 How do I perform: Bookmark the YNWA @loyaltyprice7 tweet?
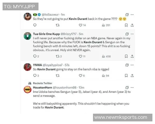[x=126, y=76]
